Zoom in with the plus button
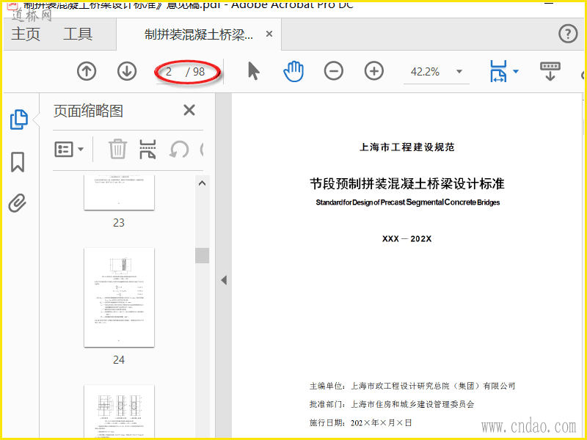Screen dimensions: 587x440 point(374,71)
